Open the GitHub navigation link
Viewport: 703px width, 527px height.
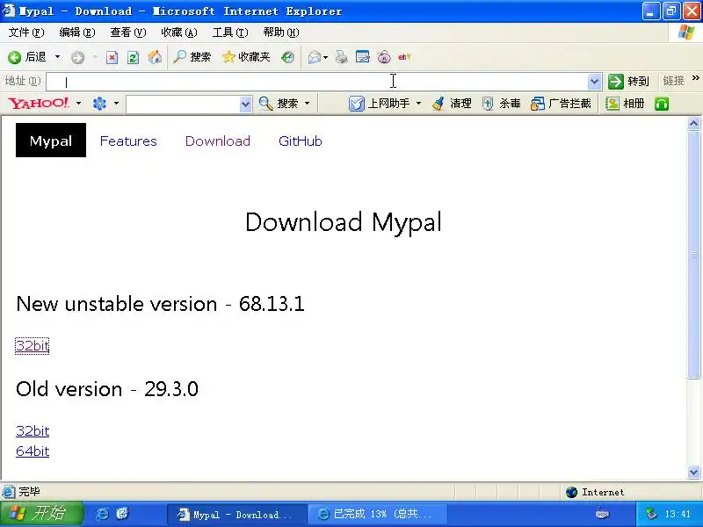pos(301,141)
